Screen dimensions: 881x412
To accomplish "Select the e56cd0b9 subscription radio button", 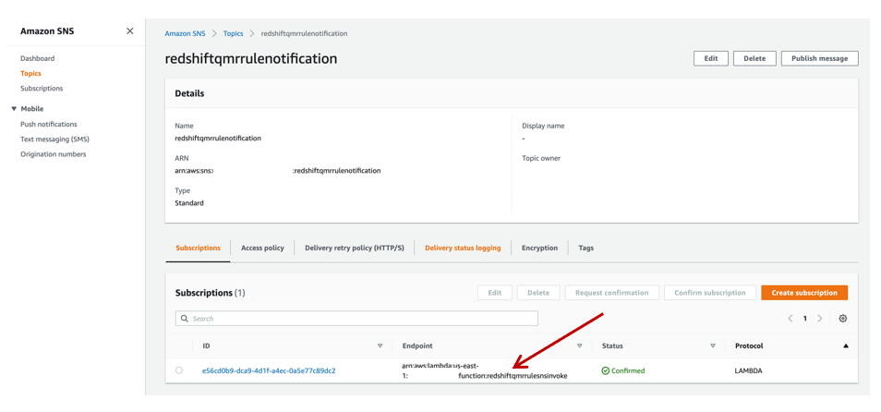I will coord(178,370).
